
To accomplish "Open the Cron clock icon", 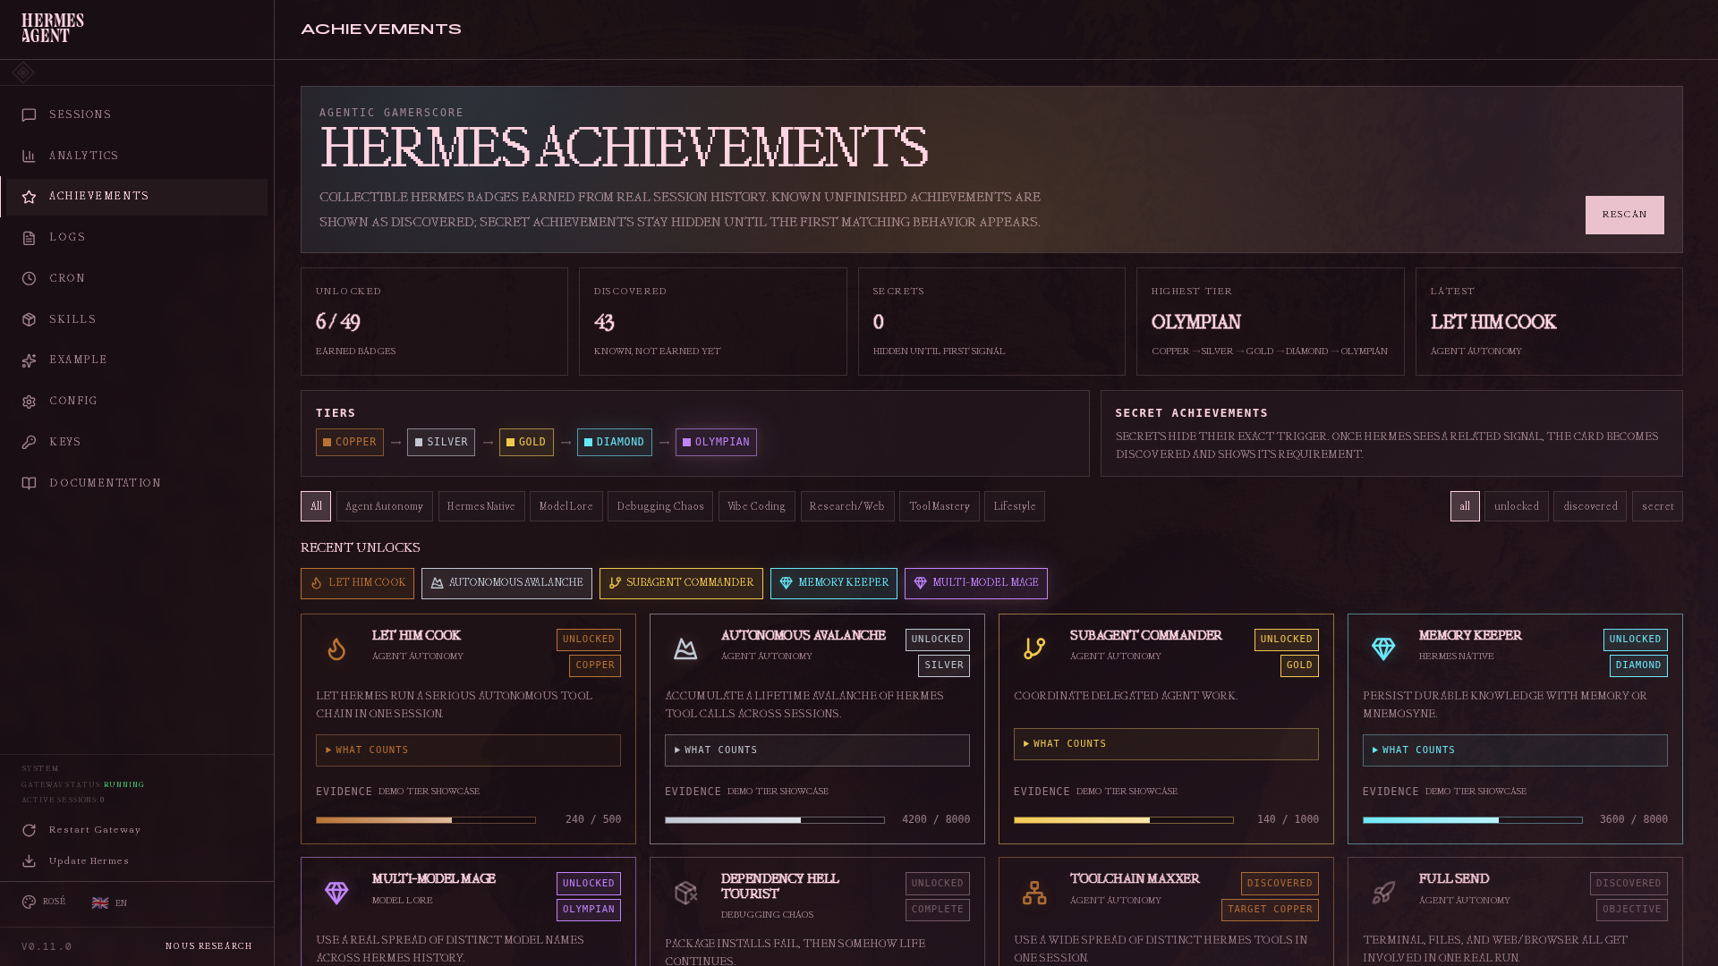I will tap(29, 279).
